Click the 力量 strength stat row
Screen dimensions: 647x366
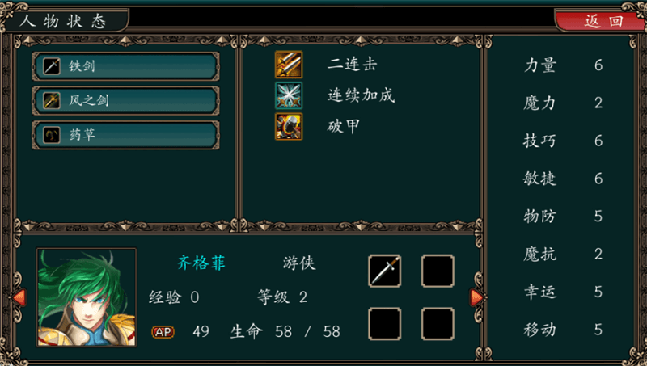pos(563,65)
